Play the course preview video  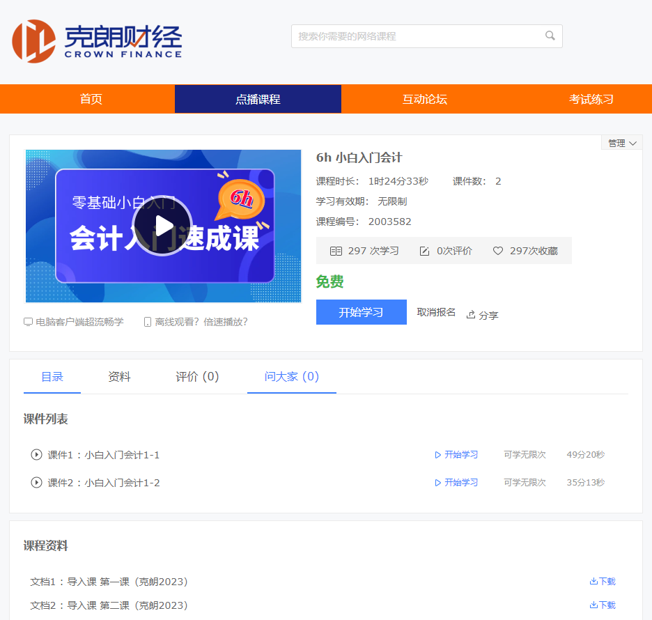(x=163, y=226)
